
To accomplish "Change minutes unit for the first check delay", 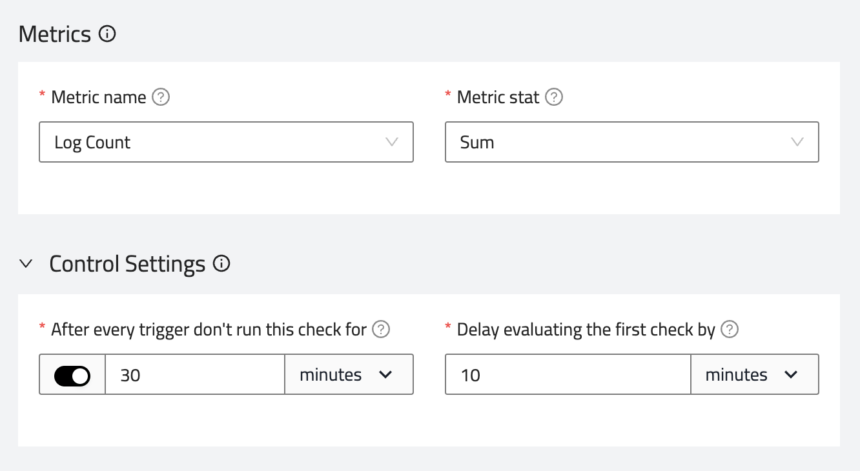I will 753,375.
